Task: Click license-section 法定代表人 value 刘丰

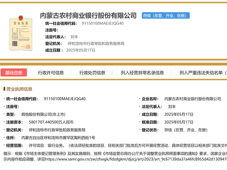Action: tap(172, 106)
